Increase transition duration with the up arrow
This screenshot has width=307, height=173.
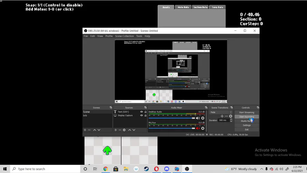[x=231, y=119]
